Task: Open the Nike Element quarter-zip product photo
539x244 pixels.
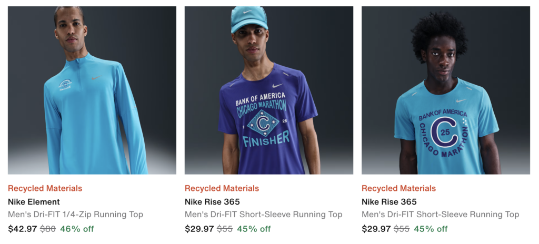Action: [92, 90]
